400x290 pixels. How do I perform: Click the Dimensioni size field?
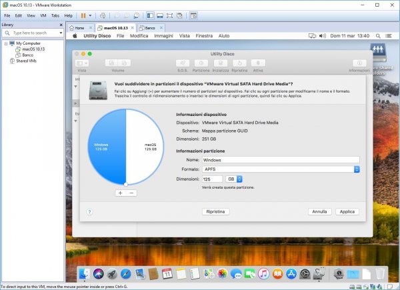pyautogui.click(x=212, y=179)
